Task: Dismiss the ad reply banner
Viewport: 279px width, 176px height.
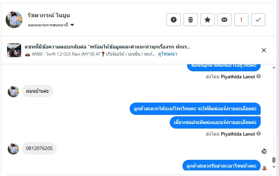Action: pyautogui.click(x=264, y=50)
